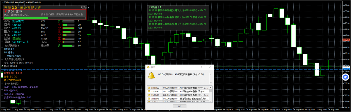Click the ADX strength bar
351x112 pixels.
[68, 35]
